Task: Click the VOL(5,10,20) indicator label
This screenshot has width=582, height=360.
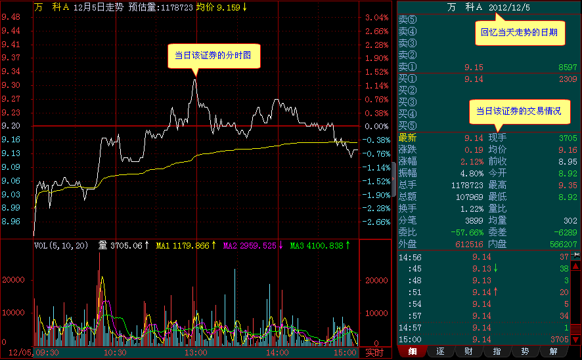Action: point(63,246)
